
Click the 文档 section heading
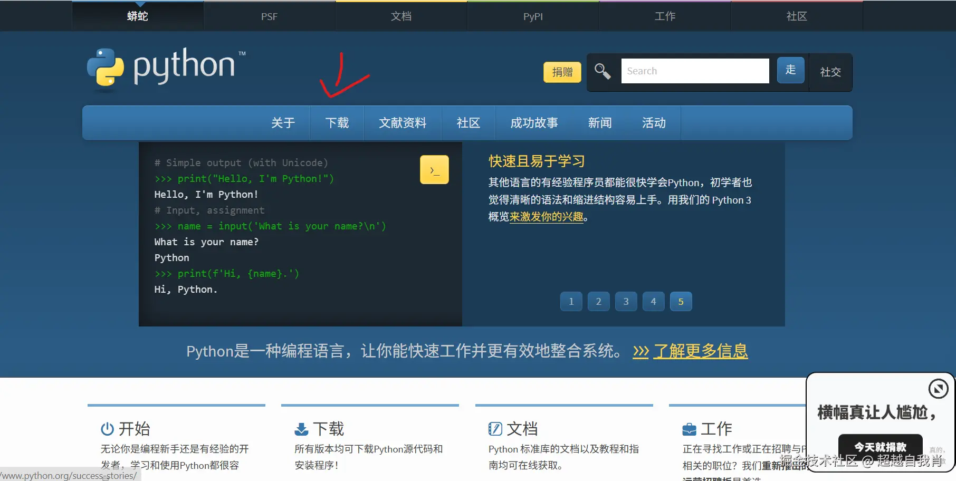pyautogui.click(x=522, y=429)
